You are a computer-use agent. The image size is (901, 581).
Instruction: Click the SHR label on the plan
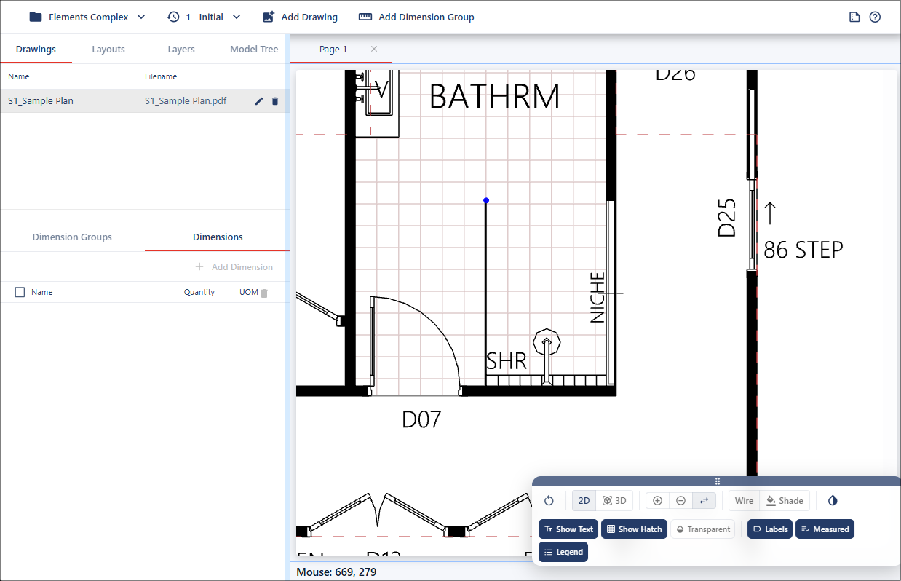[507, 361]
